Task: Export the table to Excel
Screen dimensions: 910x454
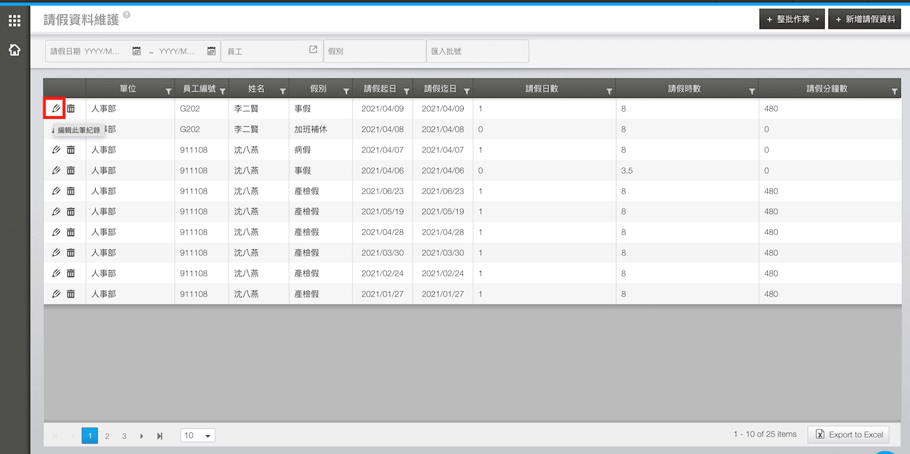Action: pyautogui.click(x=849, y=435)
